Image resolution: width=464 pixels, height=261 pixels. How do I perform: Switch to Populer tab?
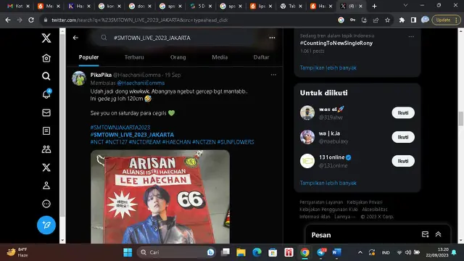coord(88,57)
